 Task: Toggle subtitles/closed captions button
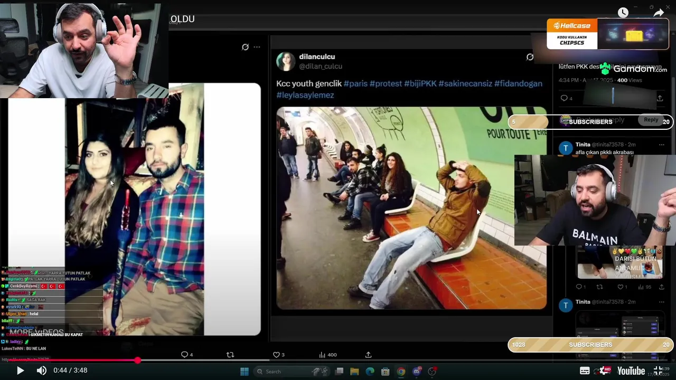tap(585, 370)
